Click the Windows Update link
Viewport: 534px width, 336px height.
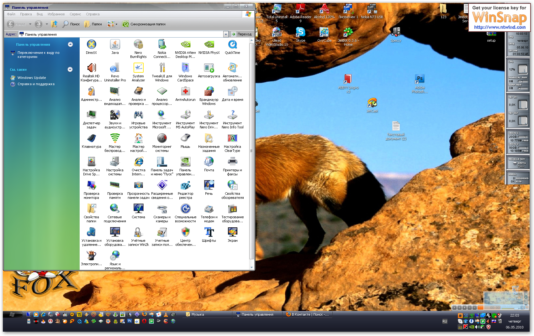click(32, 78)
